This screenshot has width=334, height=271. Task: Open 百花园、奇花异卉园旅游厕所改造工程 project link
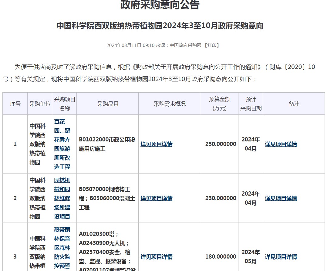pos(62,144)
